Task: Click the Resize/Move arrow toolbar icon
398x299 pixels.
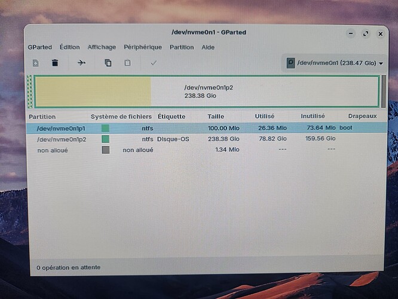Action: tap(81, 63)
